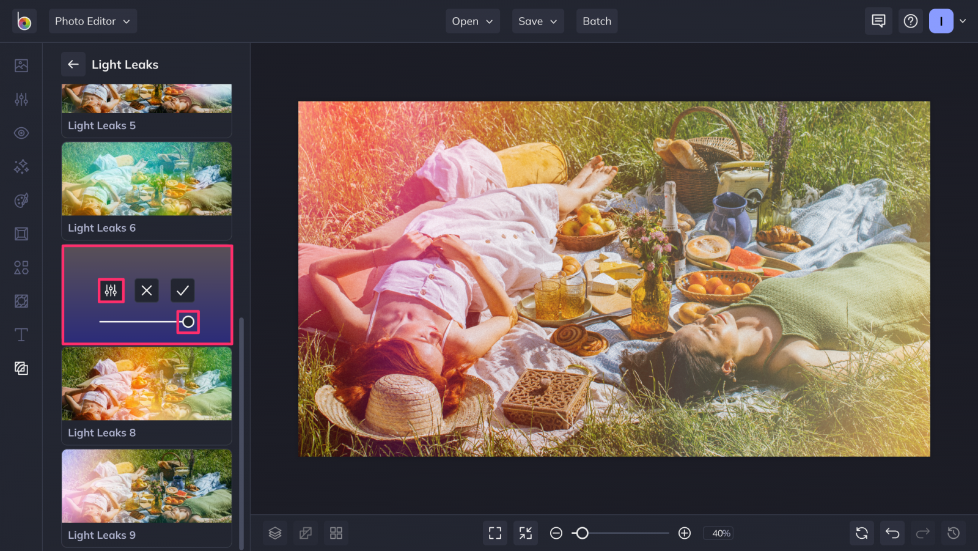Go back from Light Leaks panel
This screenshot has width=978, height=551.
point(73,64)
